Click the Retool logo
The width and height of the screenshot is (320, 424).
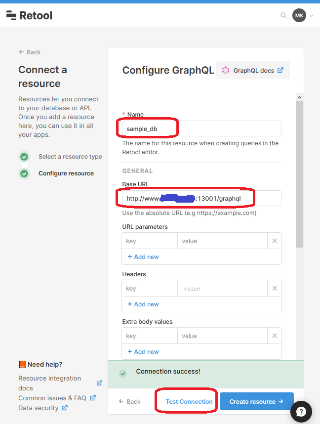point(29,15)
